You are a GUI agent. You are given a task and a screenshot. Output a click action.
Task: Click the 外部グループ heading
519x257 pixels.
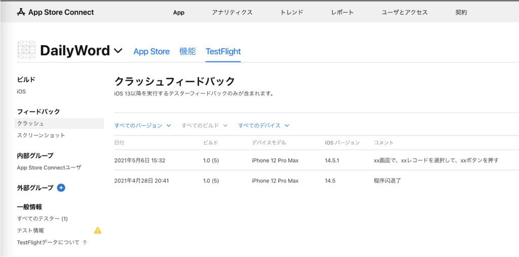point(35,188)
